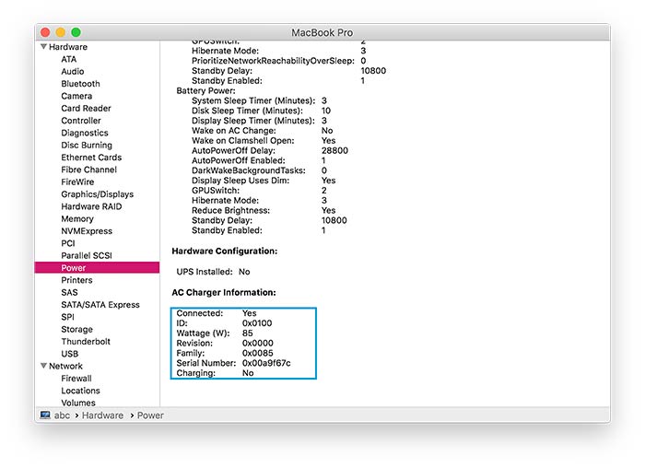Image resolution: width=645 pixels, height=468 pixels.
Task: Zoom window with green button
Action: 76,32
